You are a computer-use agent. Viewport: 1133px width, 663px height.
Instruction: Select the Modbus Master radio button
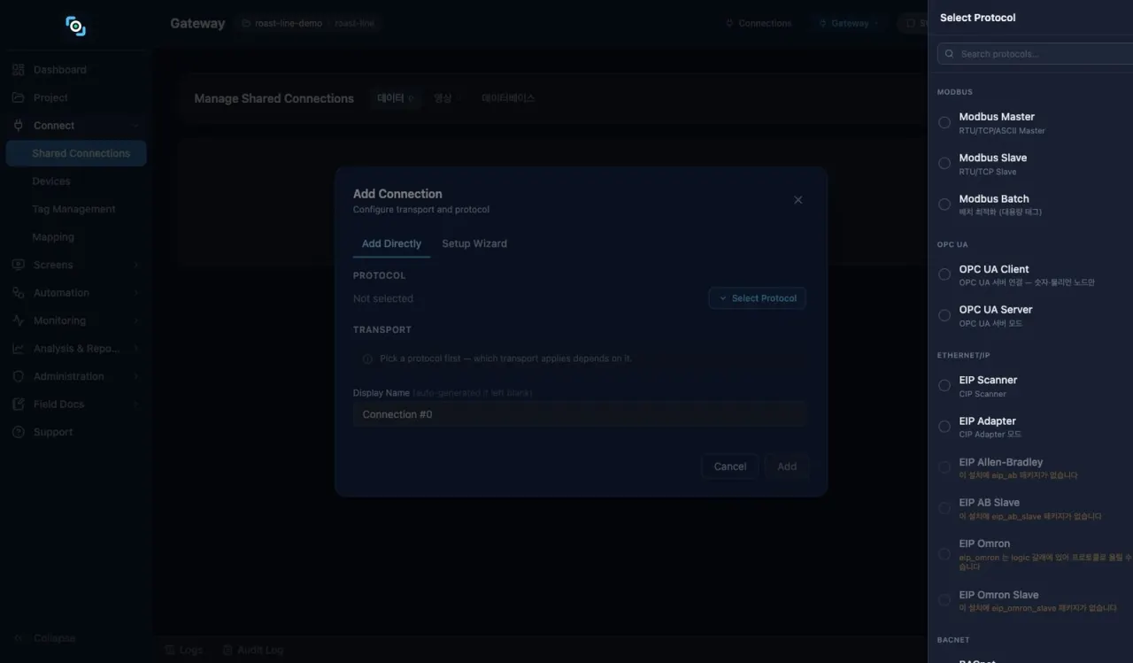pos(944,123)
